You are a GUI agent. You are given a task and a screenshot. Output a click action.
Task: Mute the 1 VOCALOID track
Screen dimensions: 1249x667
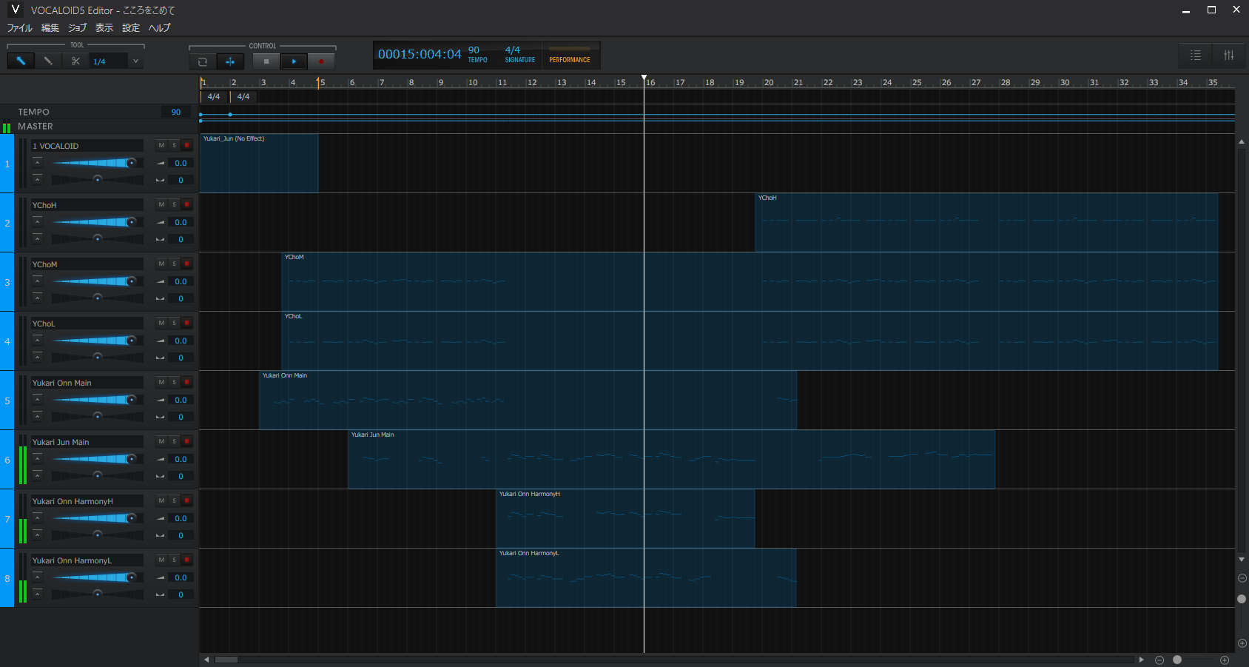pyautogui.click(x=161, y=145)
